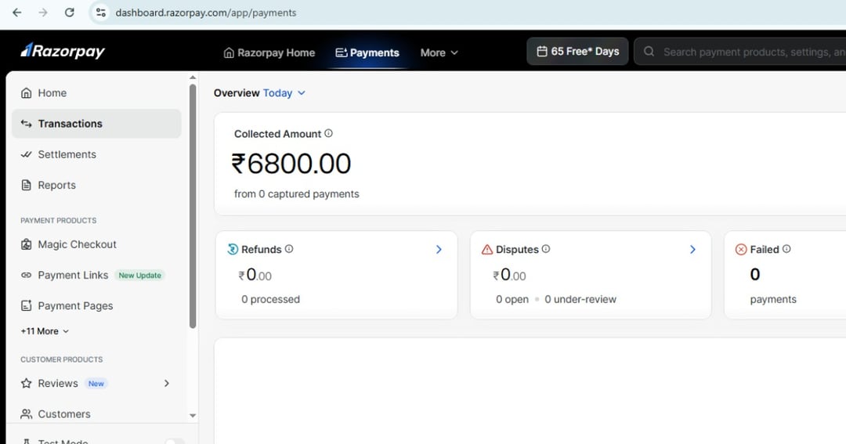
Task: Click the ₹6800.00 collected amount
Action: 291,164
